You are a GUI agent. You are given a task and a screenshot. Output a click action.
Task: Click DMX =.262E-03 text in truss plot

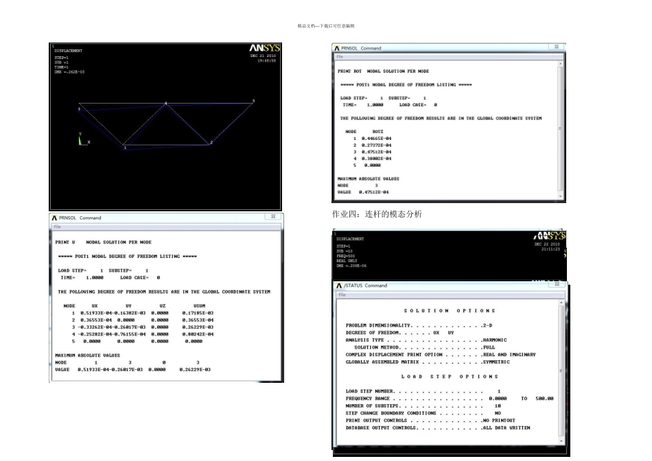(x=69, y=72)
